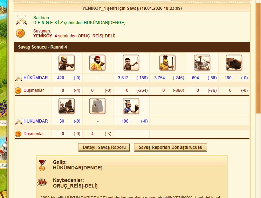Open Savaş Raporları Dönüştürücüsü
Screen dimensions: 261x198
(171, 147)
